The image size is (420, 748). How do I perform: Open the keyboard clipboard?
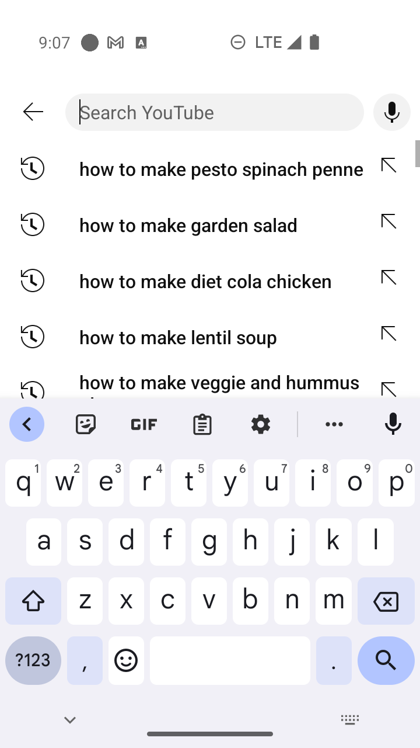click(202, 424)
